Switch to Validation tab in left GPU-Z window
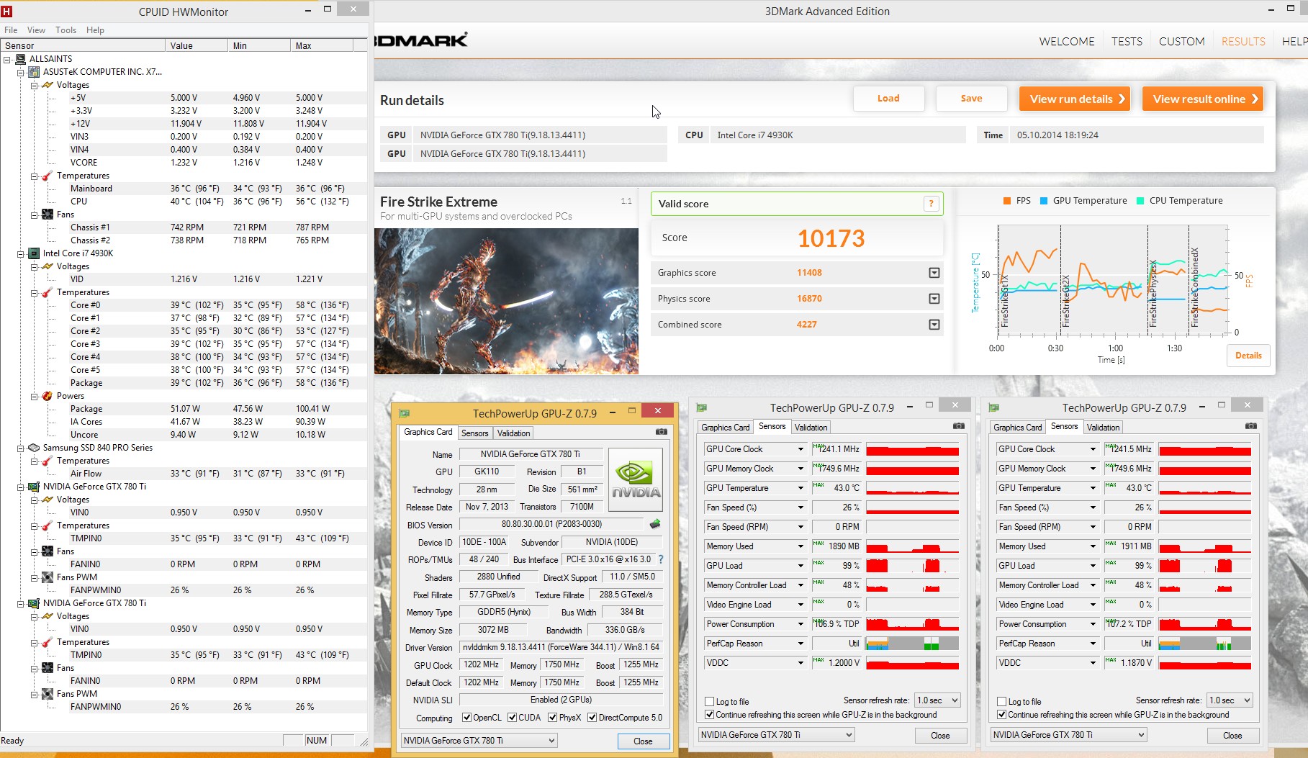This screenshot has height=758, width=1308. coord(513,433)
